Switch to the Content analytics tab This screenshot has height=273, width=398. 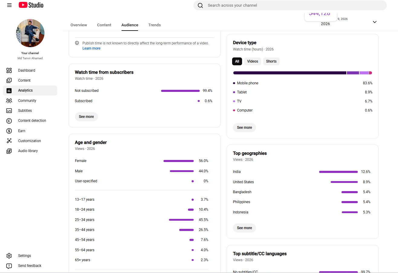click(x=104, y=25)
